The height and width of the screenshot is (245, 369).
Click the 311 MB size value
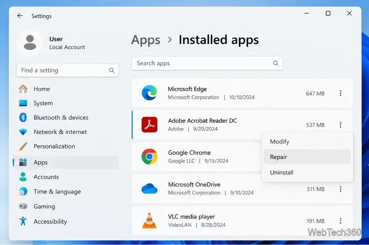click(315, 189)
